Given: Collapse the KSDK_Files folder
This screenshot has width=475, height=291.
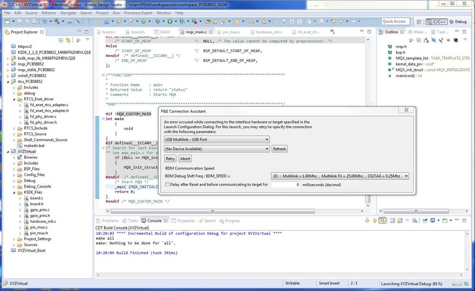Looking at the screenshot, I should [x=14, y=192].
